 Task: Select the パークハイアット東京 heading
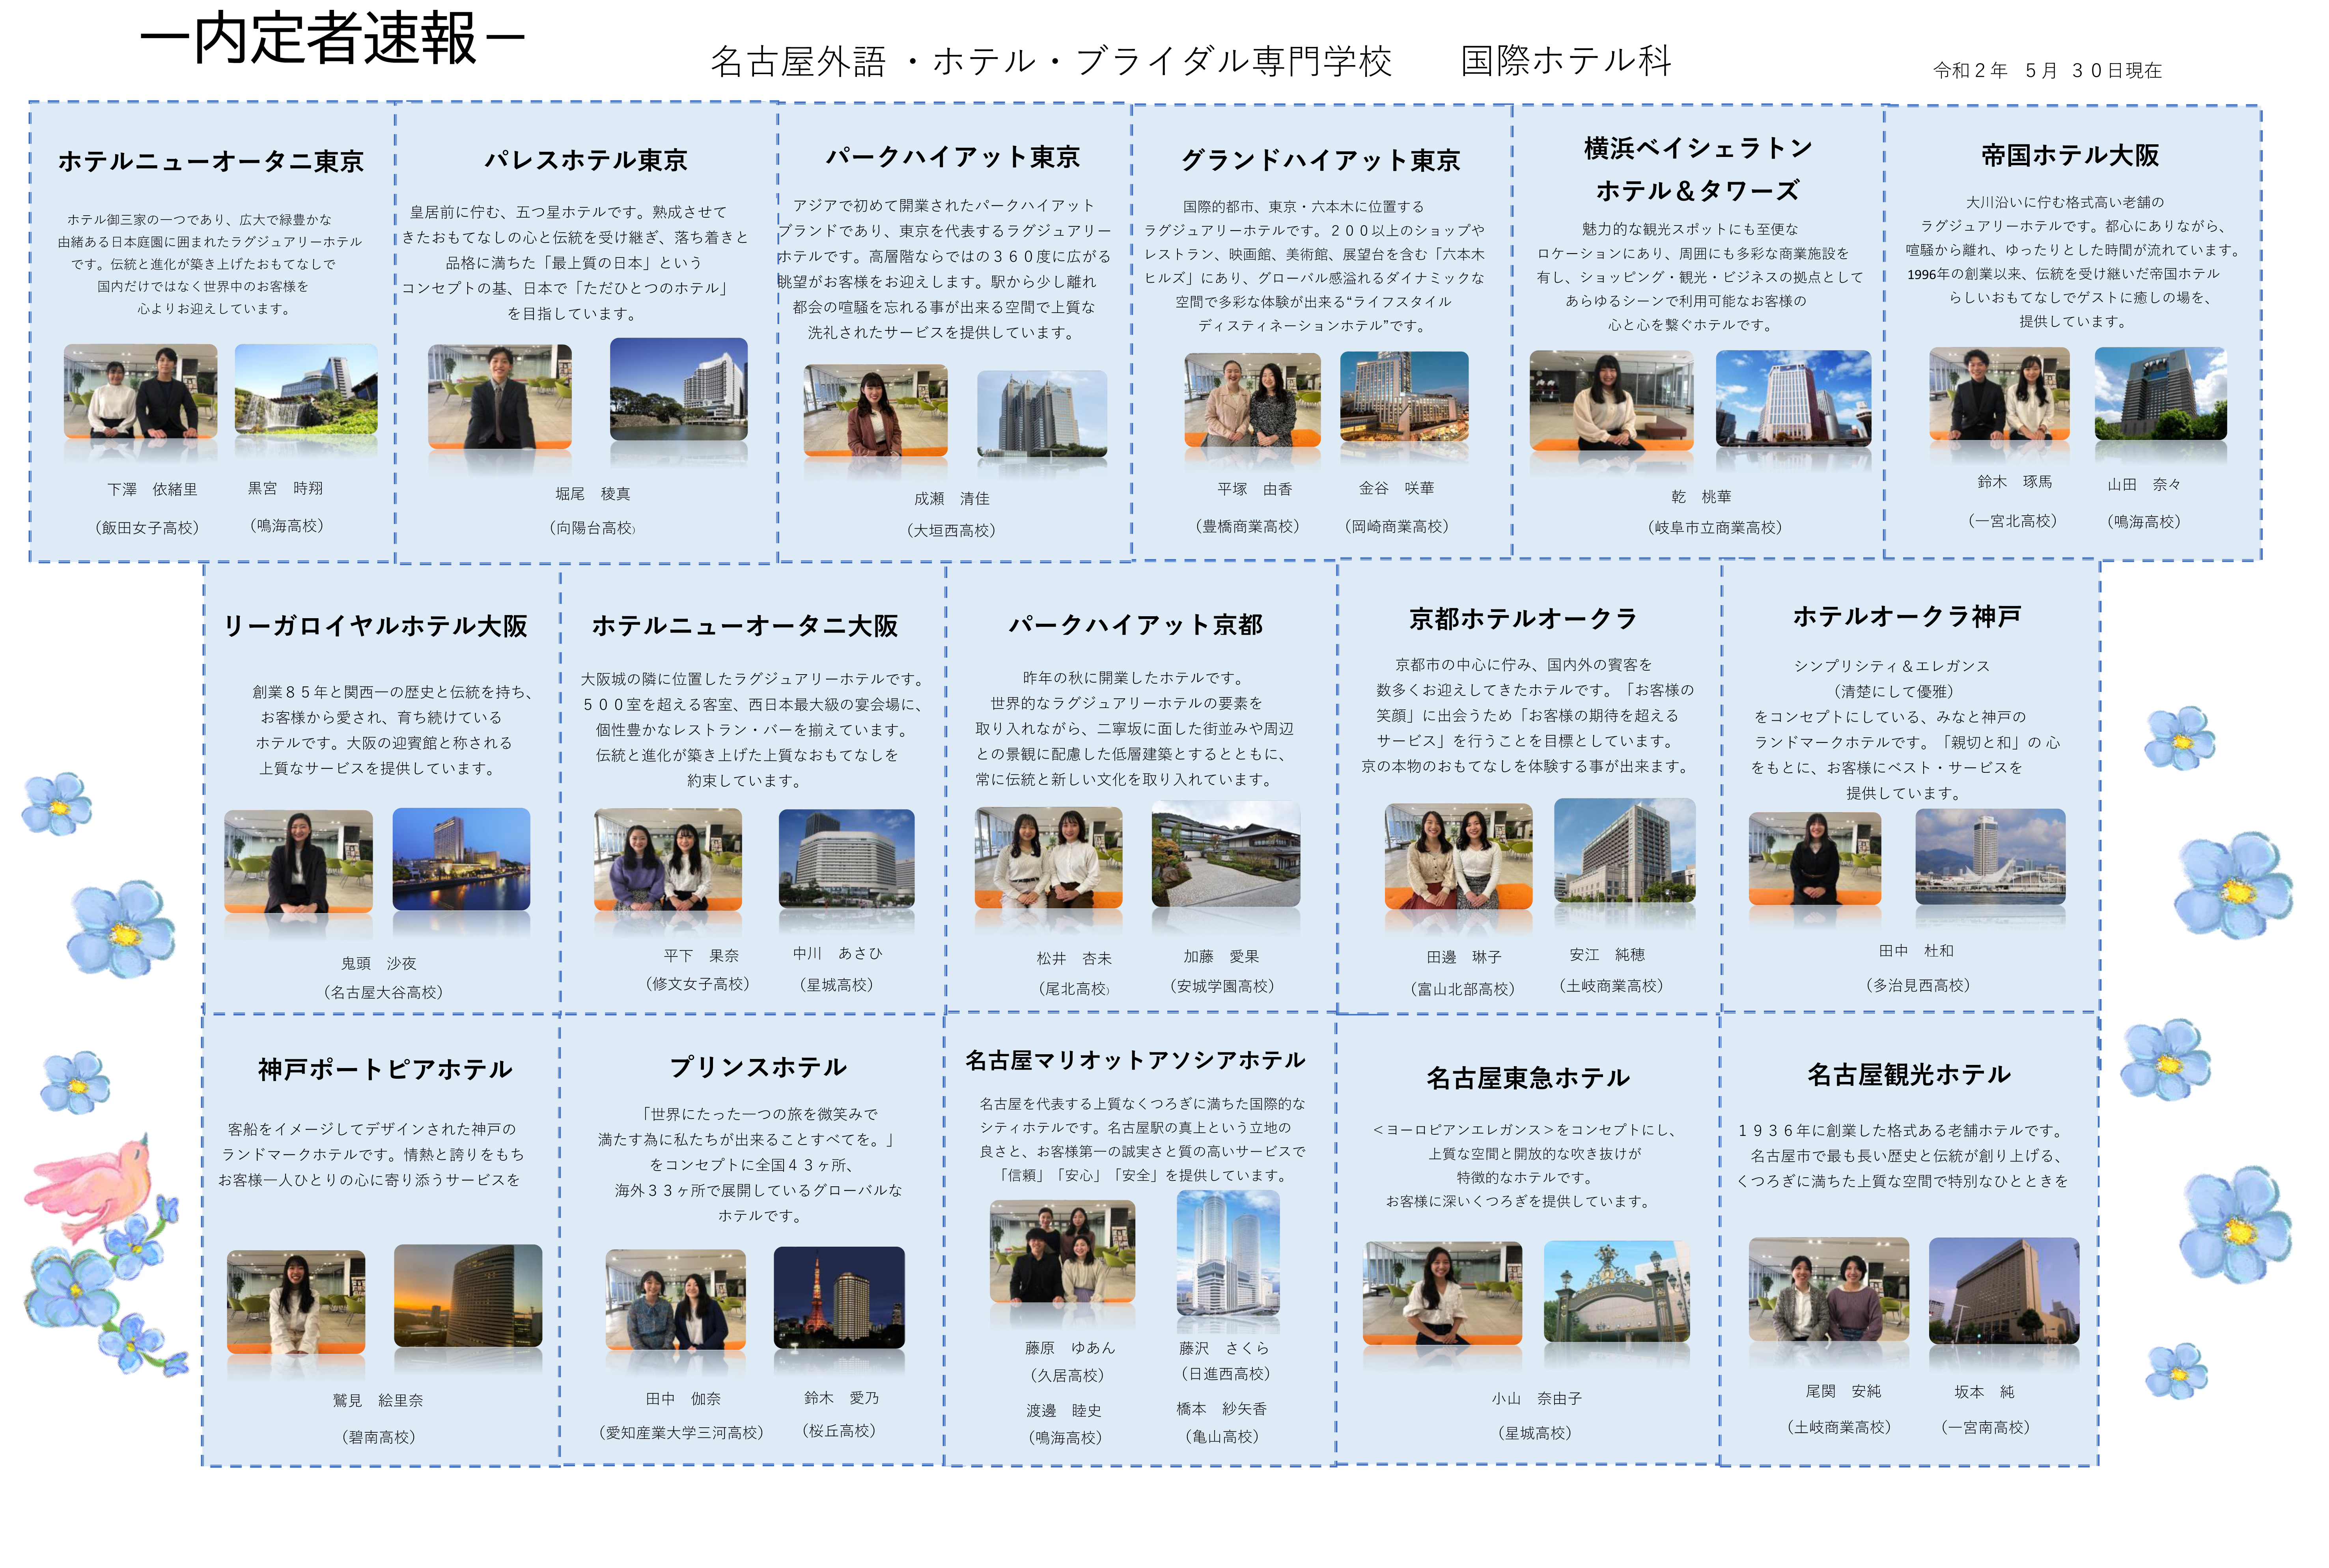[953, 157]
